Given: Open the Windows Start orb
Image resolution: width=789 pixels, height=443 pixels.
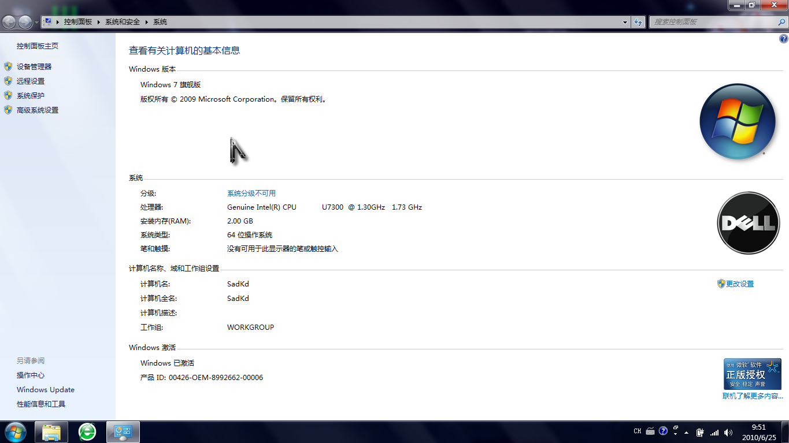Looking at the screenshot, I should click(x=15, y=431).
